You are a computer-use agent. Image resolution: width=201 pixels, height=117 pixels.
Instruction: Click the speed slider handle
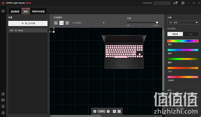(x=176, y=94)
